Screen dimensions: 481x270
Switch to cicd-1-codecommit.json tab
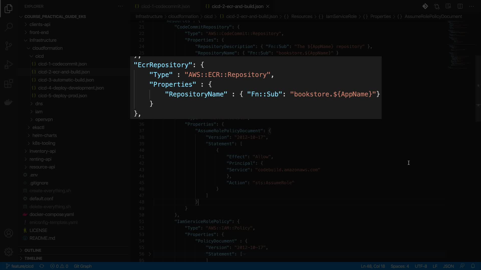tap(165, 6)
